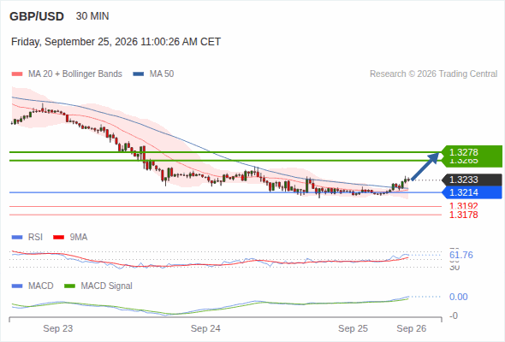Click the 1.3178 red support label
505x342 pixels.
463,215
